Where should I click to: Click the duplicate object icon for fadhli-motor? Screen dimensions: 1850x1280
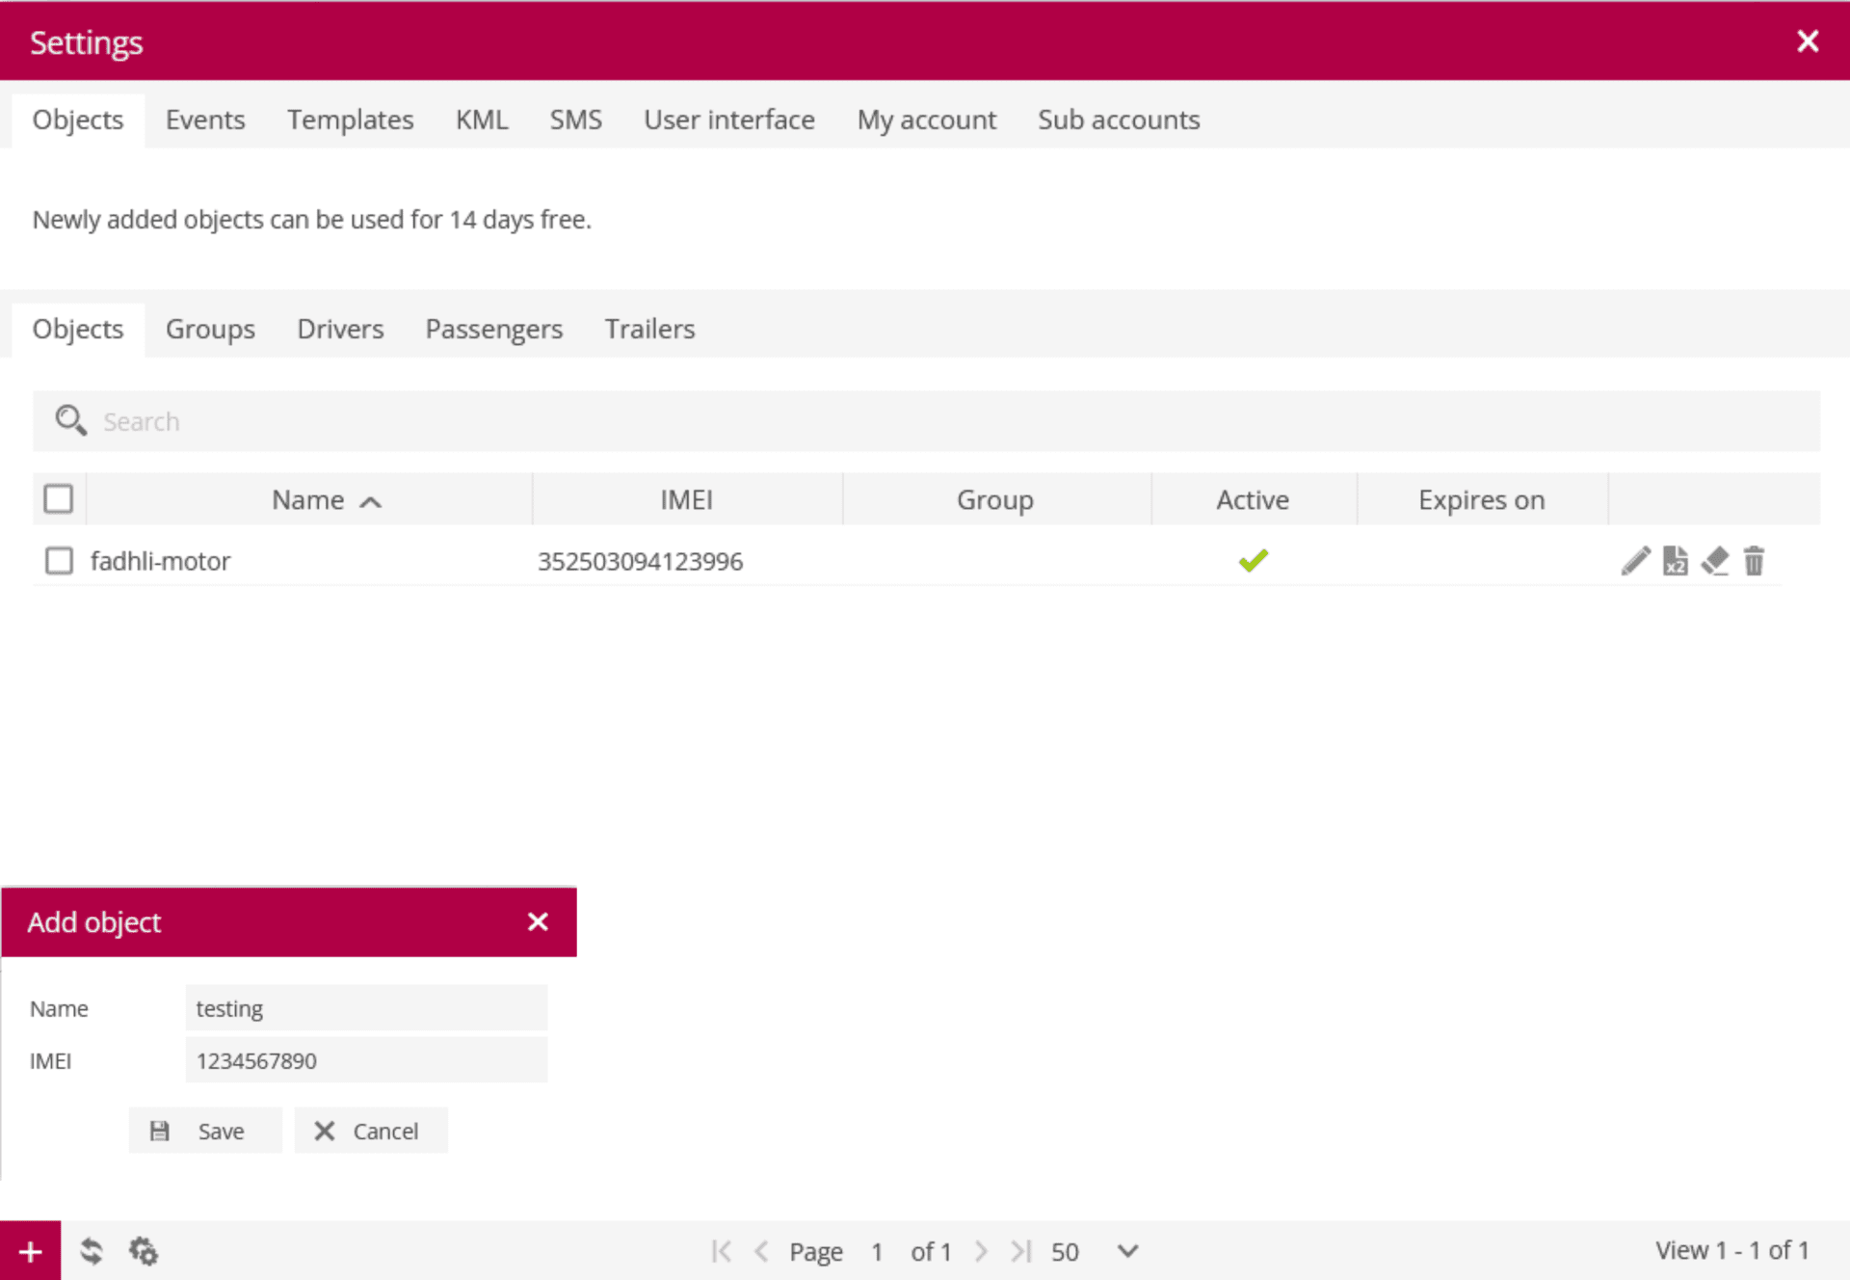pos(1675,560)
